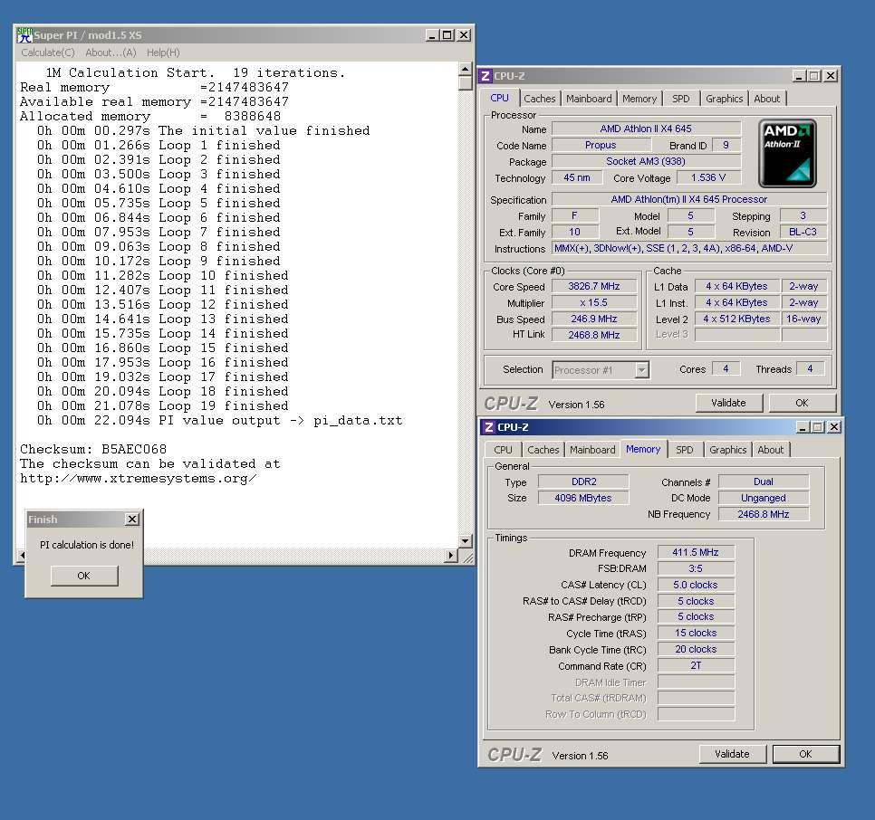Click the 'Loop 19 finished' line in Super PI

pos(163,405)
